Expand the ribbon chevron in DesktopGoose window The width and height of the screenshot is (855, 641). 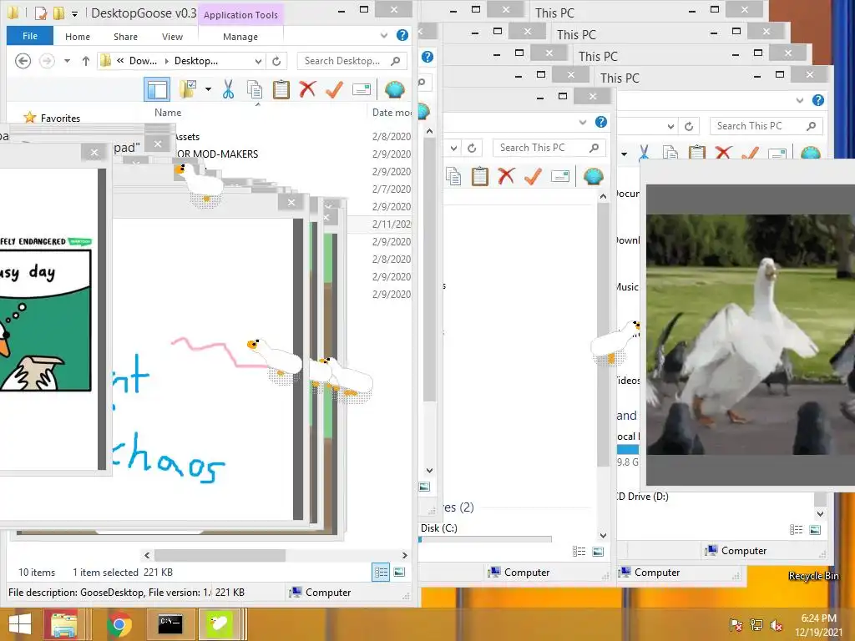pyautogui.click(x=384, y=35)
